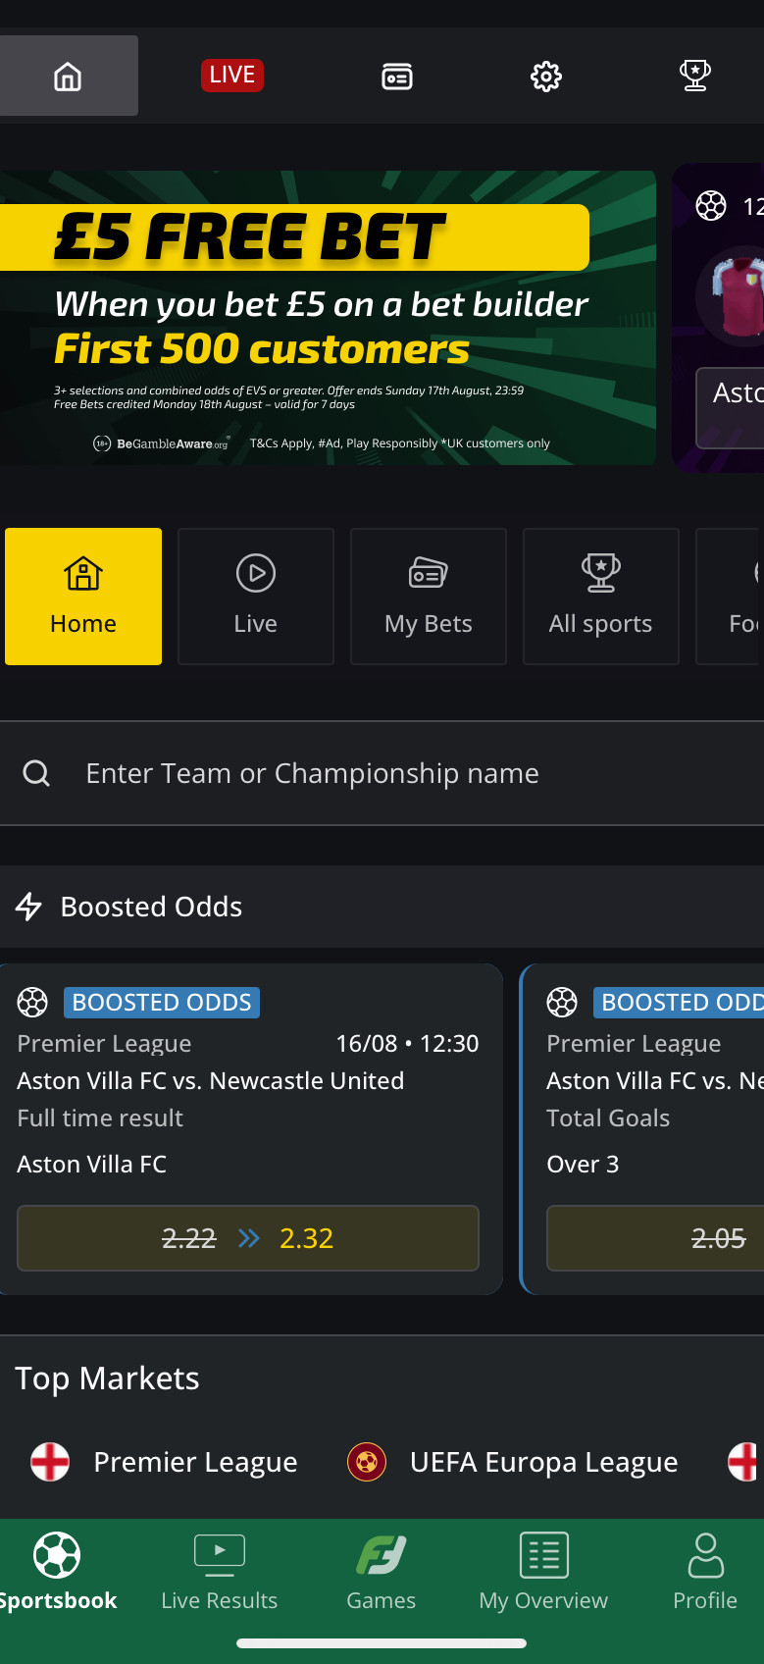
Task: Tap the Boosted Odds lightning icon
Action: [x=29, y=907]
